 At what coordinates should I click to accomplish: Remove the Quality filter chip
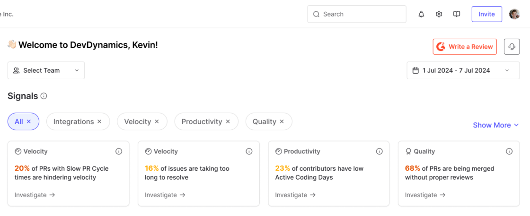pos(282,122)
